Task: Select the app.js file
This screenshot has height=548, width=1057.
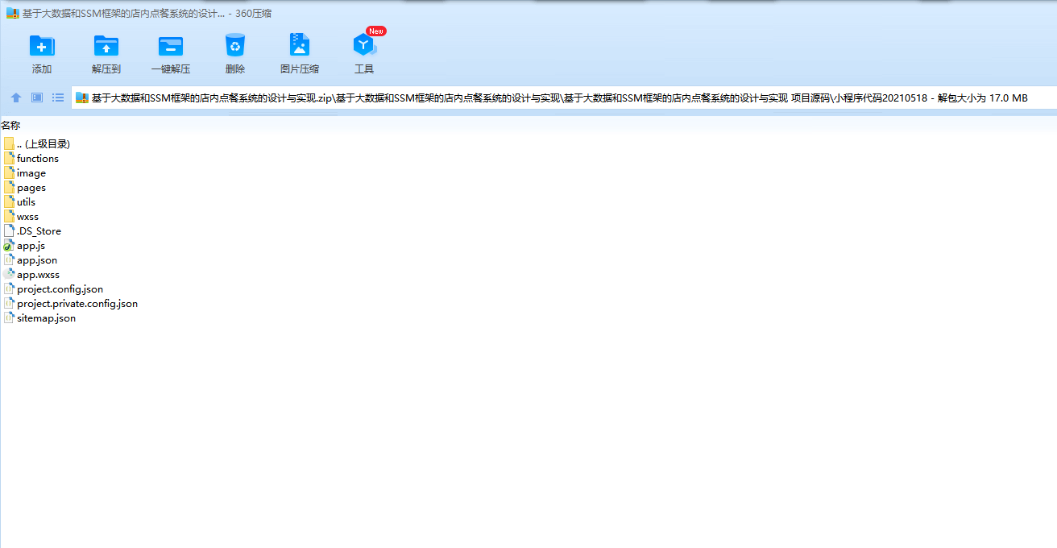Action: point(24,245)
